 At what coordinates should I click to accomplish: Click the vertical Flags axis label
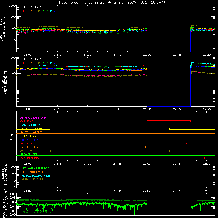pos(11,136)
